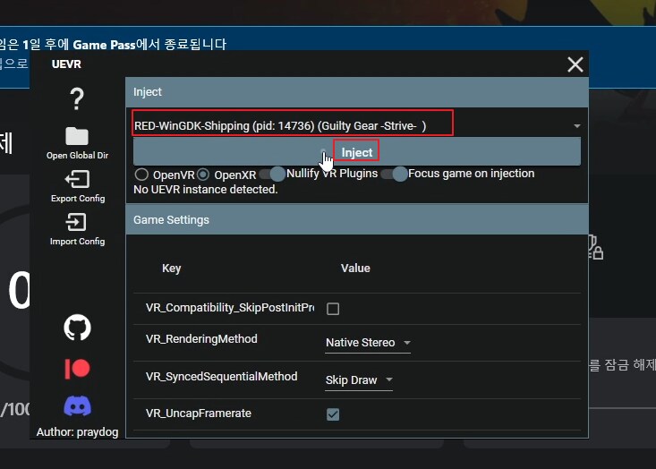This screenshot has width=656, height=469.
Task: Expand the process selection dropdown
Action: pos(576,126)
